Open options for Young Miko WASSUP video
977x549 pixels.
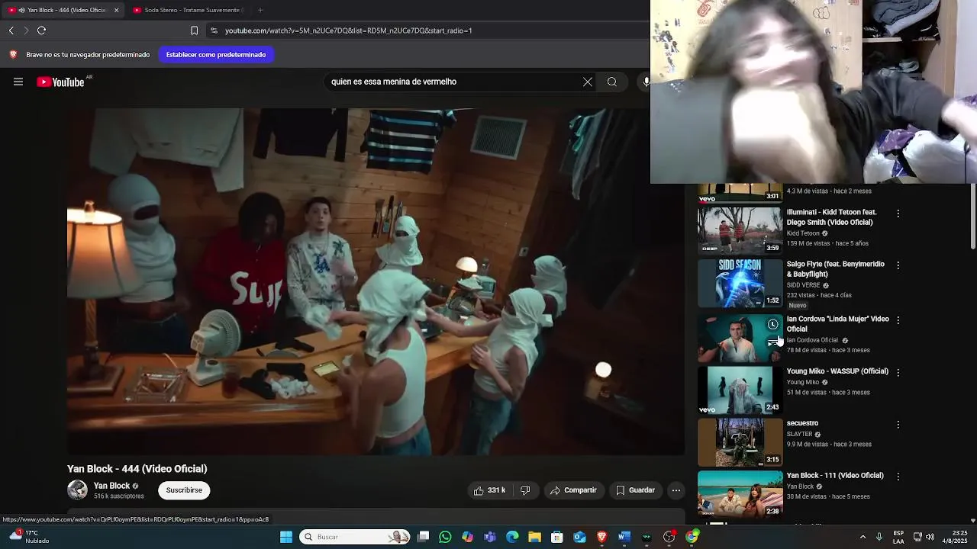[898, 372]
